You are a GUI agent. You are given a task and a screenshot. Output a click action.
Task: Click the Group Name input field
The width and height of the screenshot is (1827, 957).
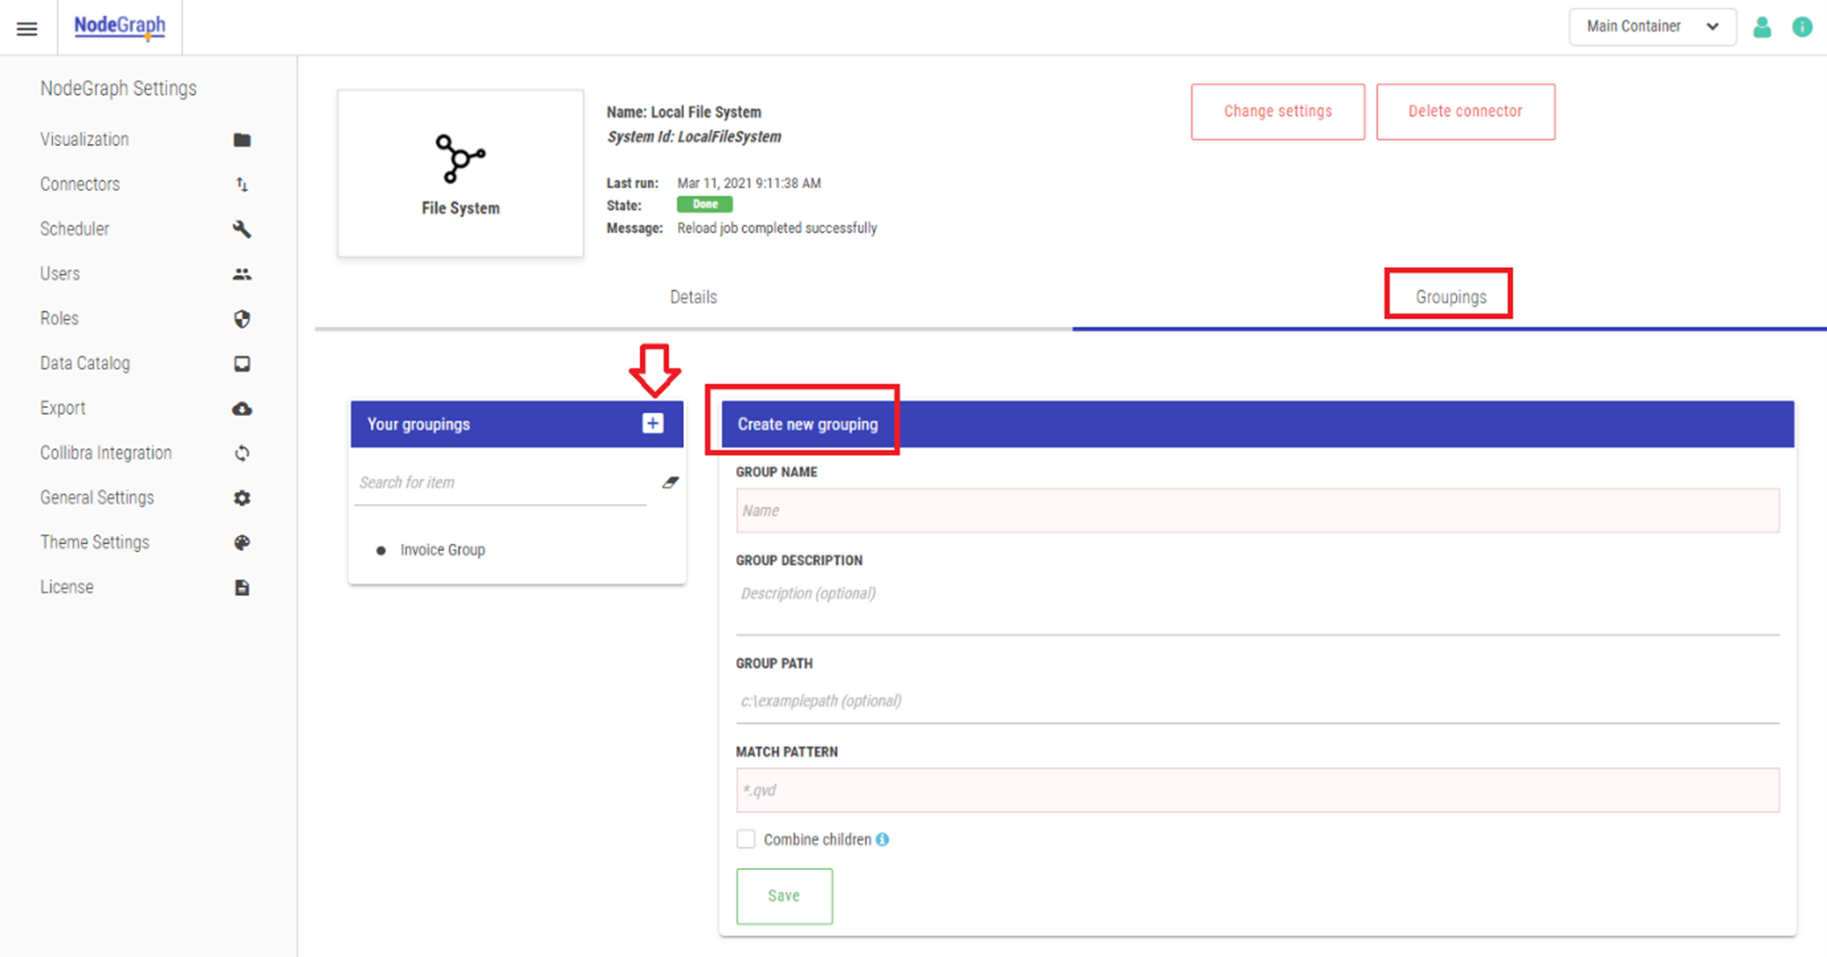click(1256, 511)
